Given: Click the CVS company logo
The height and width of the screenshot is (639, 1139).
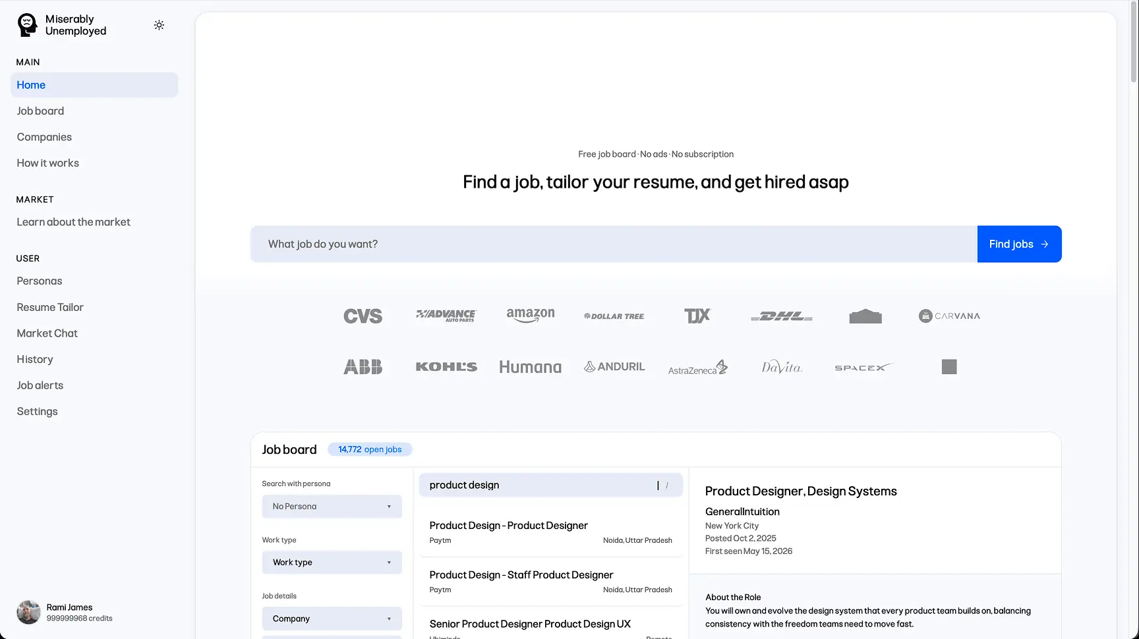Looking at the screenshot, I should [x=363, y=316].
